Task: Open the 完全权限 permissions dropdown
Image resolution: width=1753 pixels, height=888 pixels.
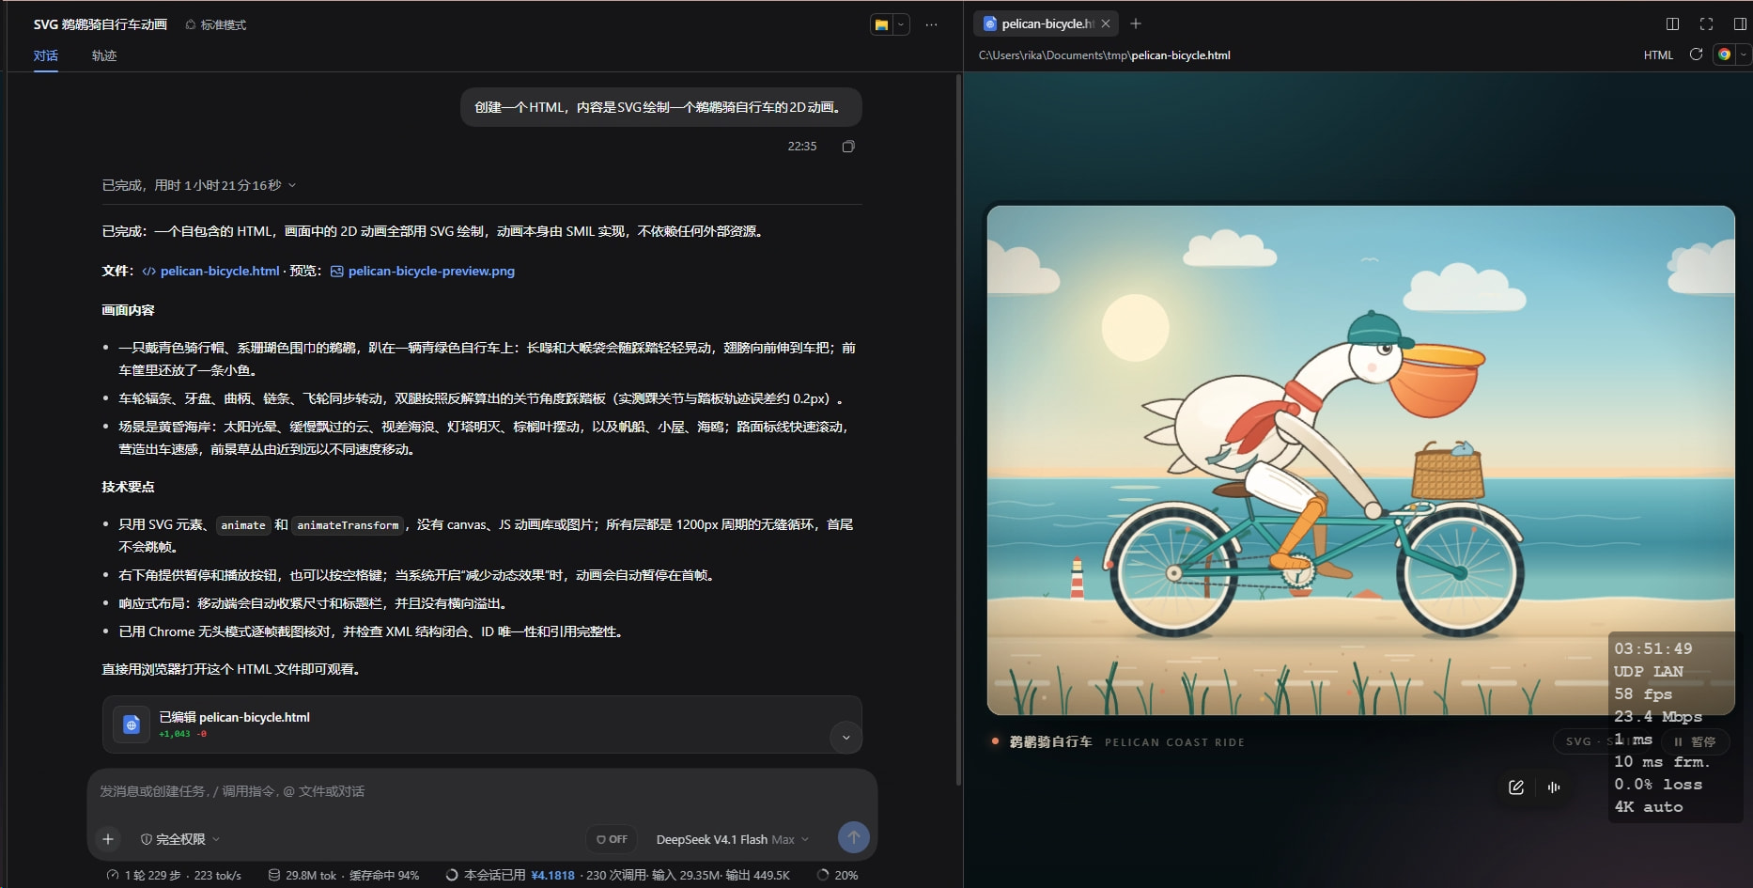Action: pyautogui.click(x=179, y=839)
